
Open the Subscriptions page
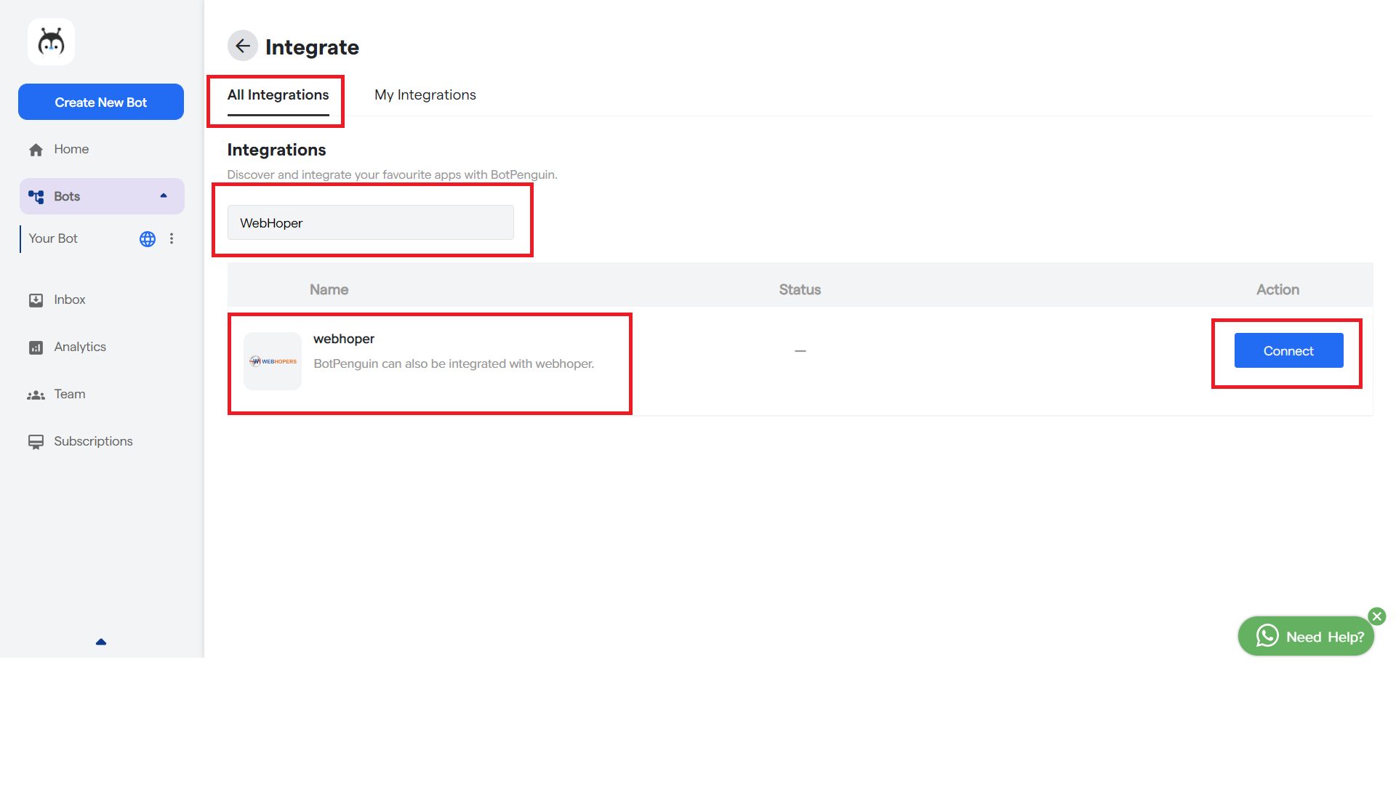(x=92, y=441)
